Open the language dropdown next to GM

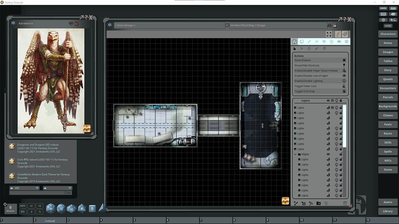click(x=69, y=188)
